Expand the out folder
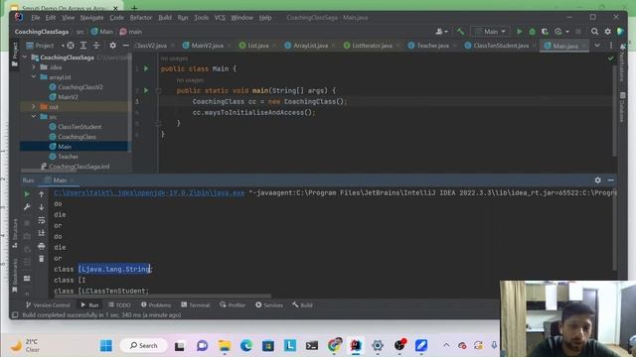Viewport: 636px width, 357px height. [34, 106]
